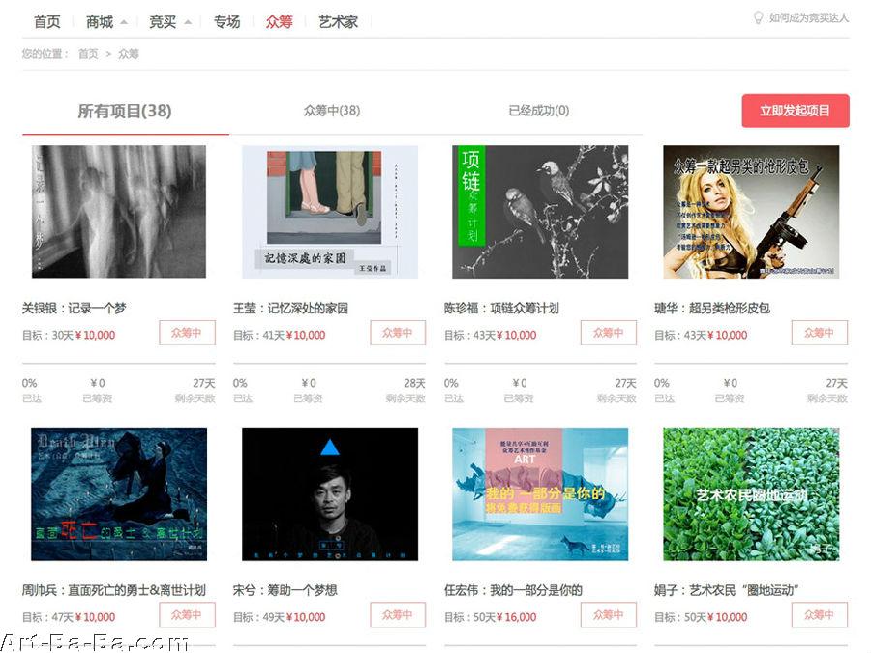Click 众筹中 button for 宋兮's project
Image resolution: width=871 pixels, height=653 pixels.
[x=398, y=614]
